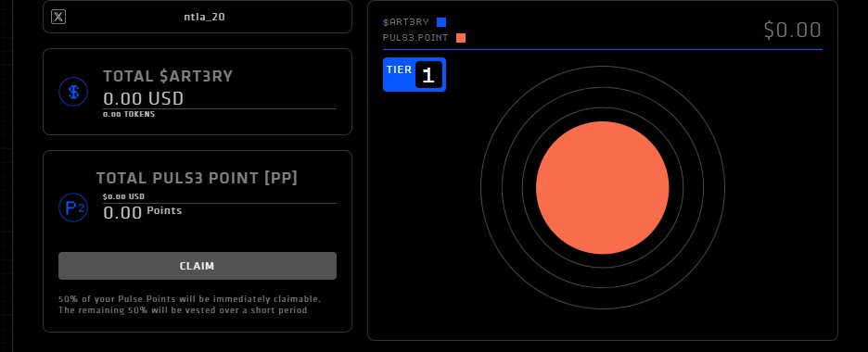Click the 0.00 Points value
868x352 pixels.
pyautogui.click(x=142, y=212)
